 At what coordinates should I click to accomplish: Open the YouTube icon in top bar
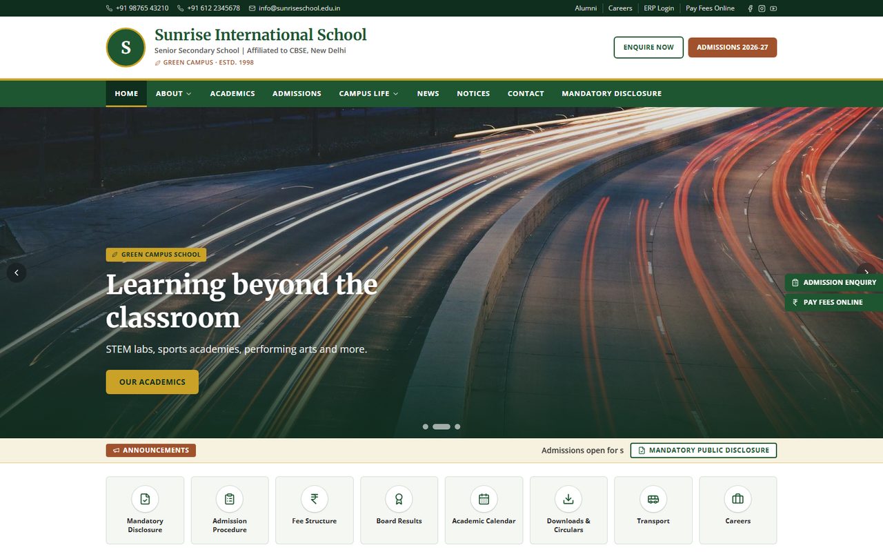pyautogui.click(x=773, y=8)
